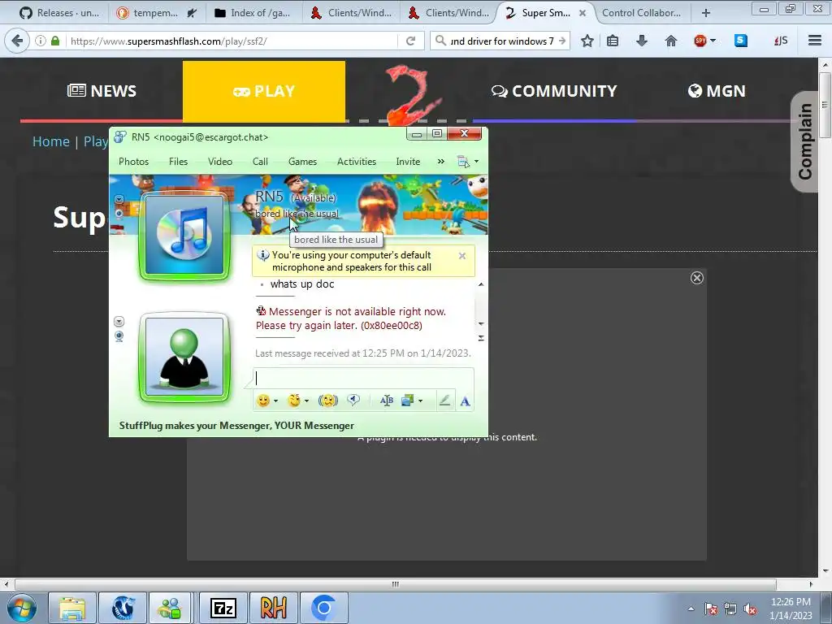The image size is (832, 624).
Task: Focus the chat message input box
Action: pyautogui.click(x=363, y=378)
